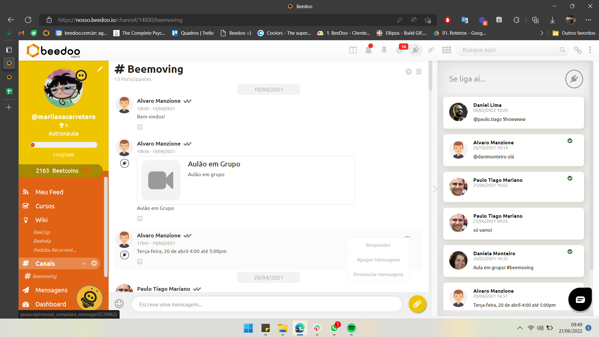Viewport: 599px width, 337px height.
Task: Open the notifications bell with red badge
Action: pos(368,50)
